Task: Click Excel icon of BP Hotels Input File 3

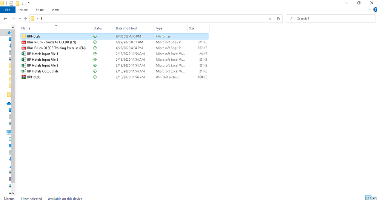Action: click(23, 65)
